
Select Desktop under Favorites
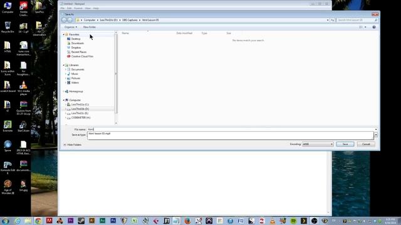point(74,39)
